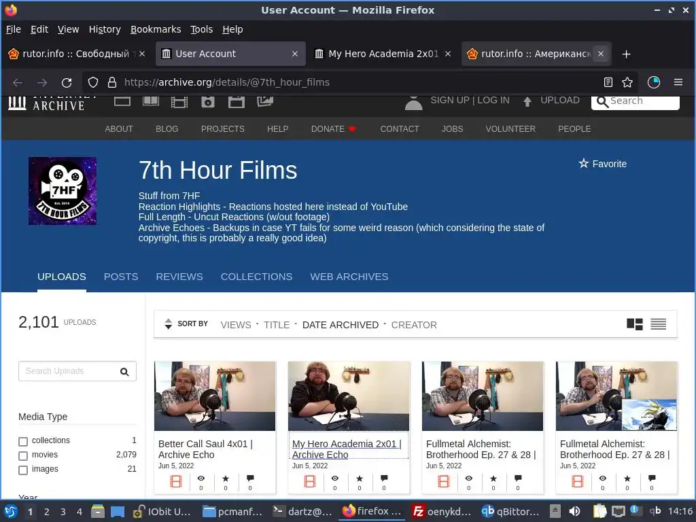This screenshot has height=522, width=696.
Task: Open the round extension icon in toolbar
Action: tap(654, 82)
